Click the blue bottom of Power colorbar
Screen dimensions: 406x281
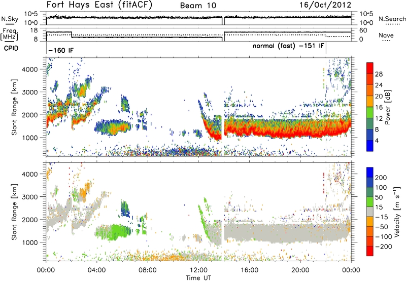click(x=370, y=146)
